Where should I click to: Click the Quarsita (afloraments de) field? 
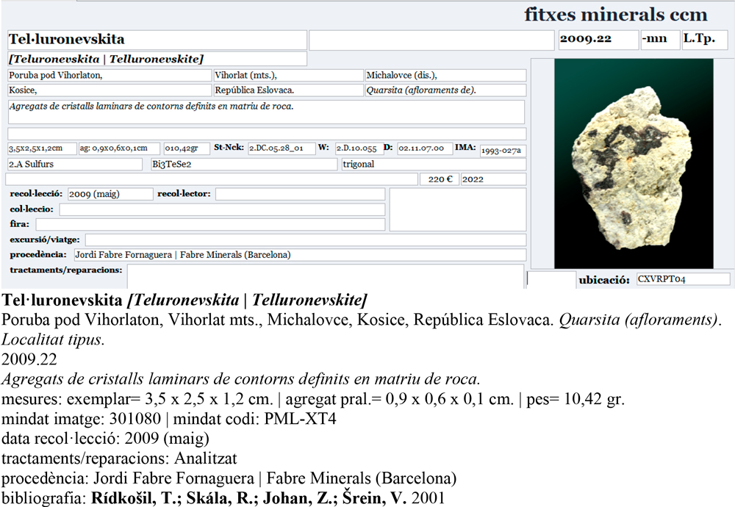pos(445,90)
